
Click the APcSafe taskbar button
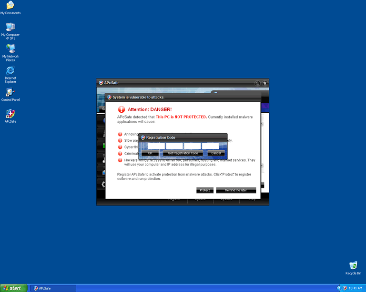(x=53, y=288)
